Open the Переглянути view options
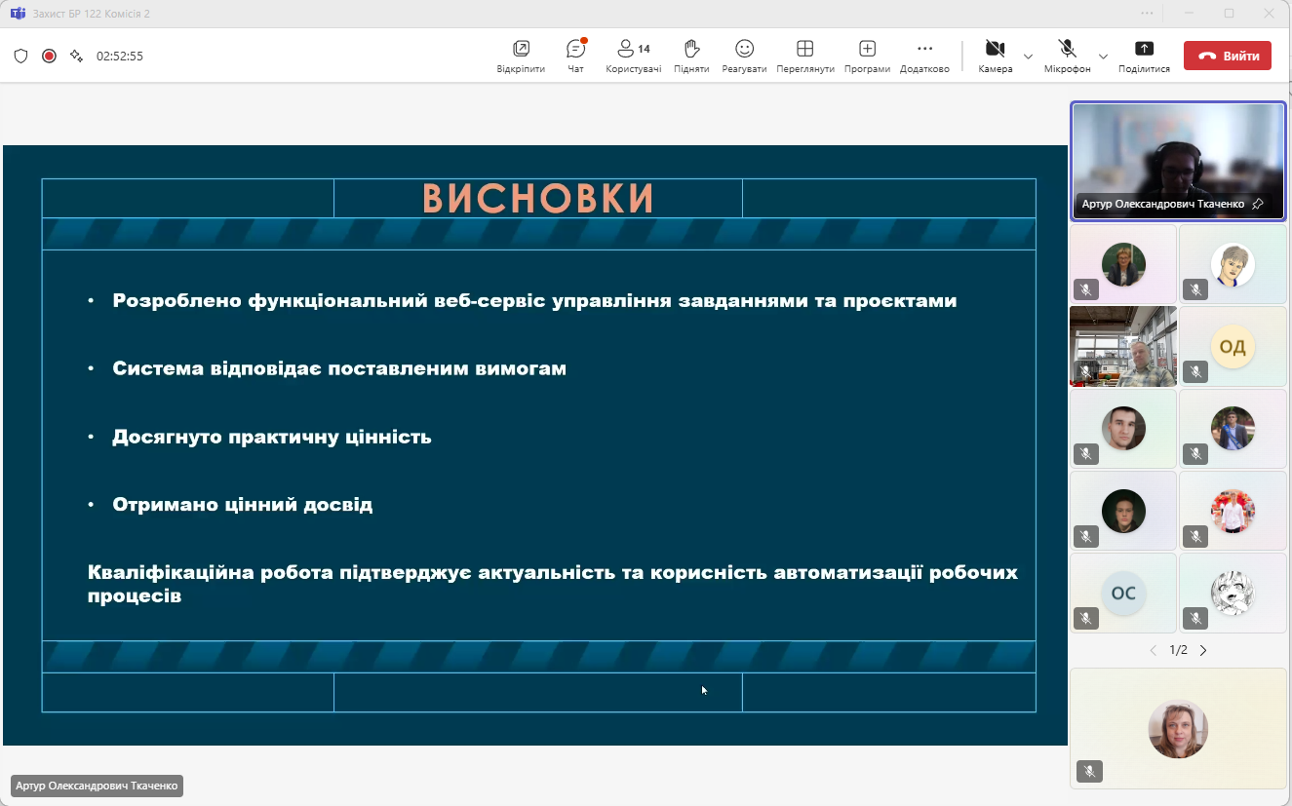 click(x=804, y=56)
